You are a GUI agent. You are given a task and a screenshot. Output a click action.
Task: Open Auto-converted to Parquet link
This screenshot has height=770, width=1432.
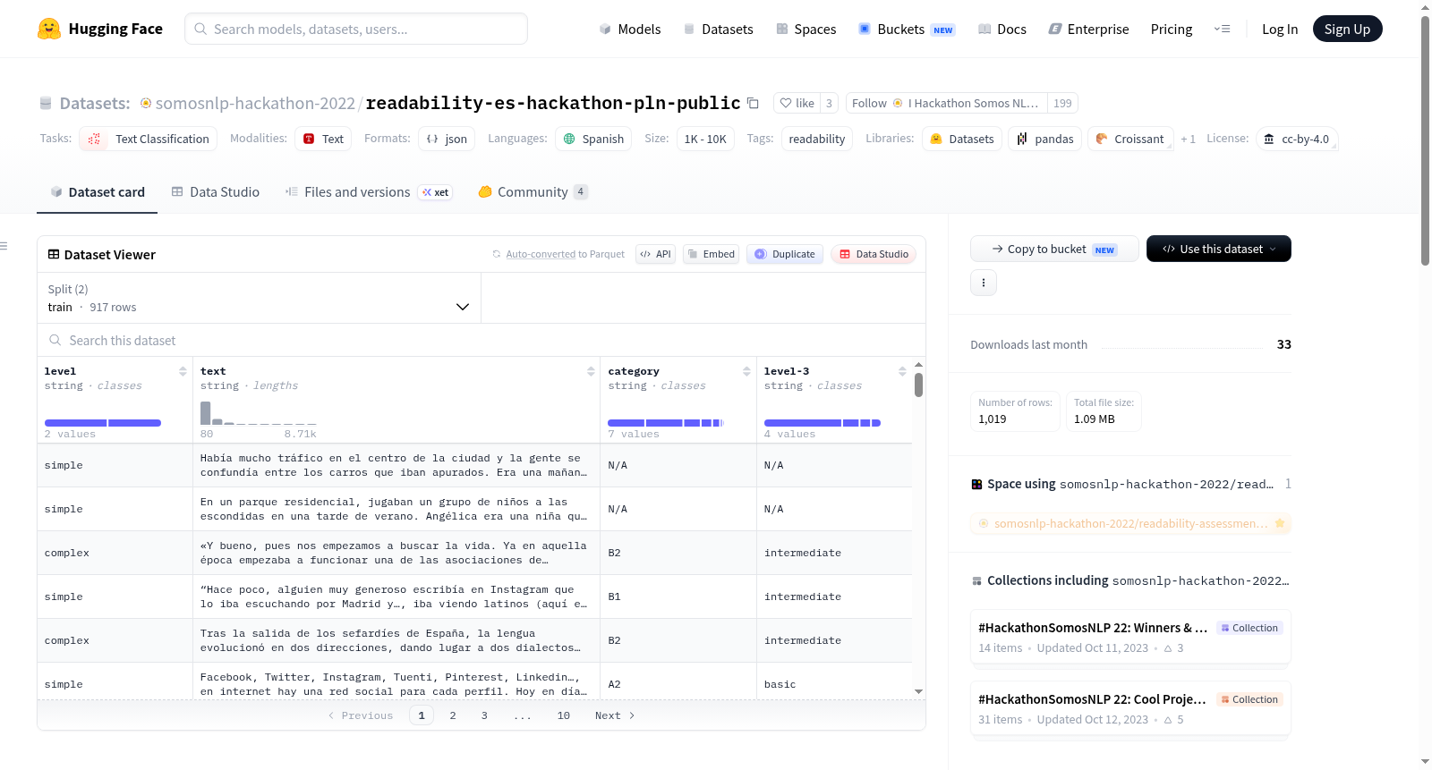(x=541, y=254)
